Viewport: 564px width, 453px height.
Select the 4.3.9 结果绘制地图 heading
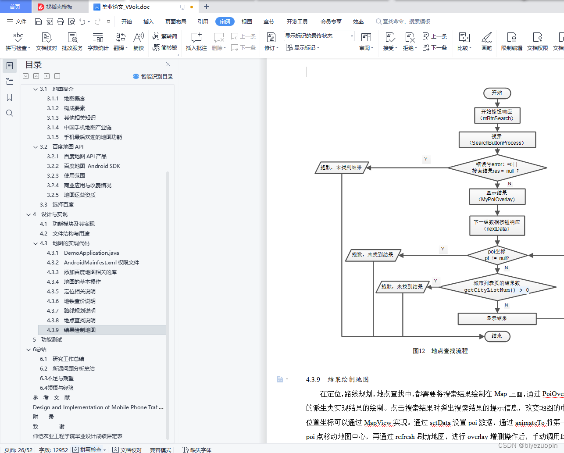102,330
